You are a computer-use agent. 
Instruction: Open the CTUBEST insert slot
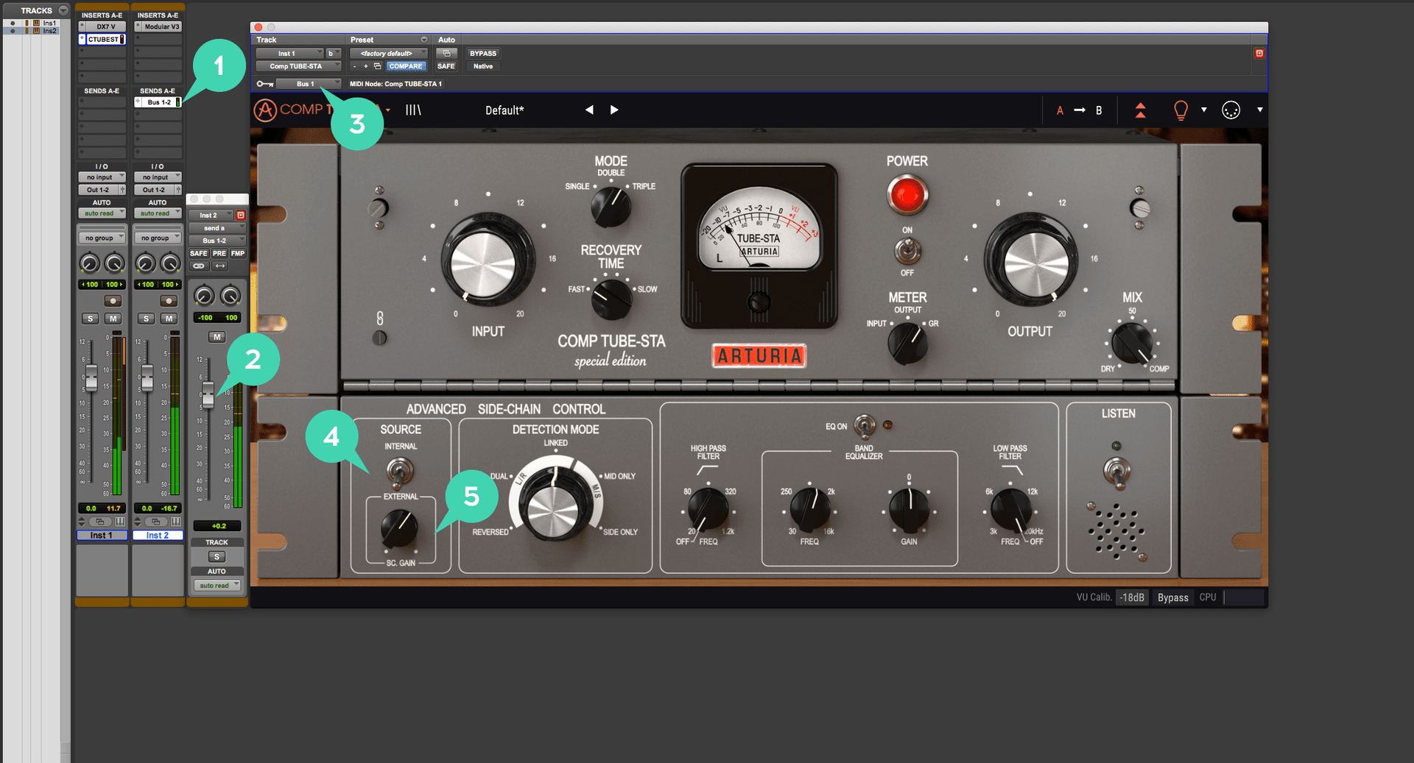[x=103, y=39]
